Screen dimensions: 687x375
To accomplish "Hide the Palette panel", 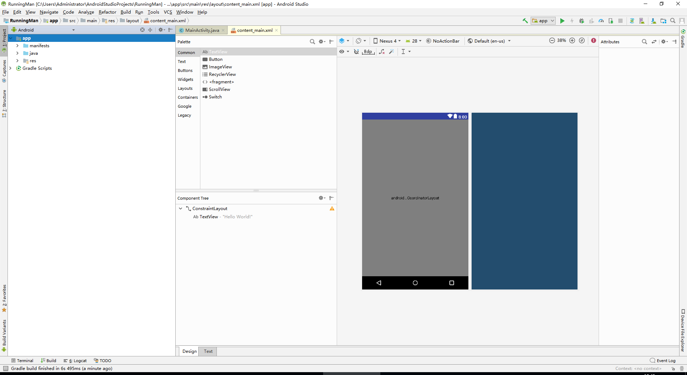I will click(x=332, y=42).
